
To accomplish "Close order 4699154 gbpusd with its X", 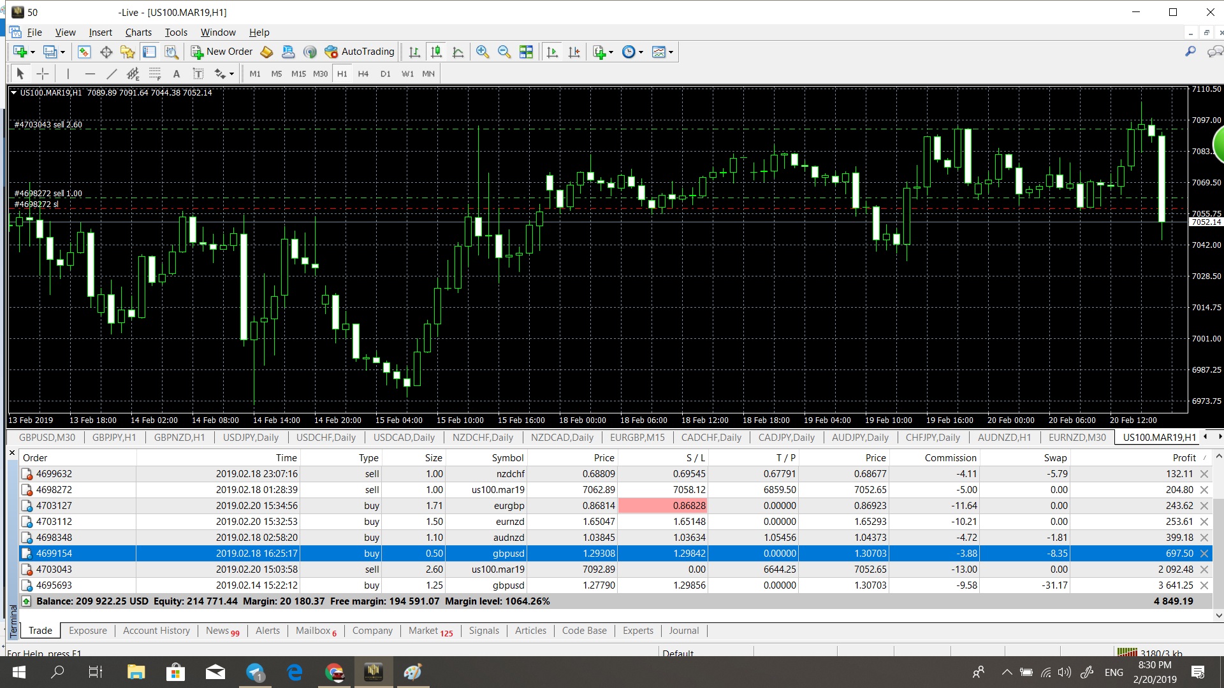I will pos(1204,554).
